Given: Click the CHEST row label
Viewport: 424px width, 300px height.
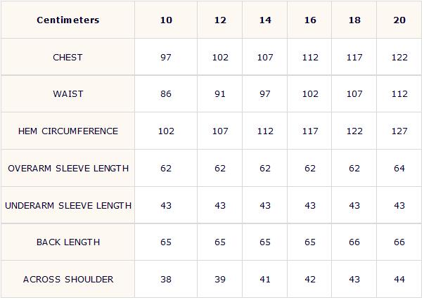Looking at the screenshot, I should [x=68, y=58].
